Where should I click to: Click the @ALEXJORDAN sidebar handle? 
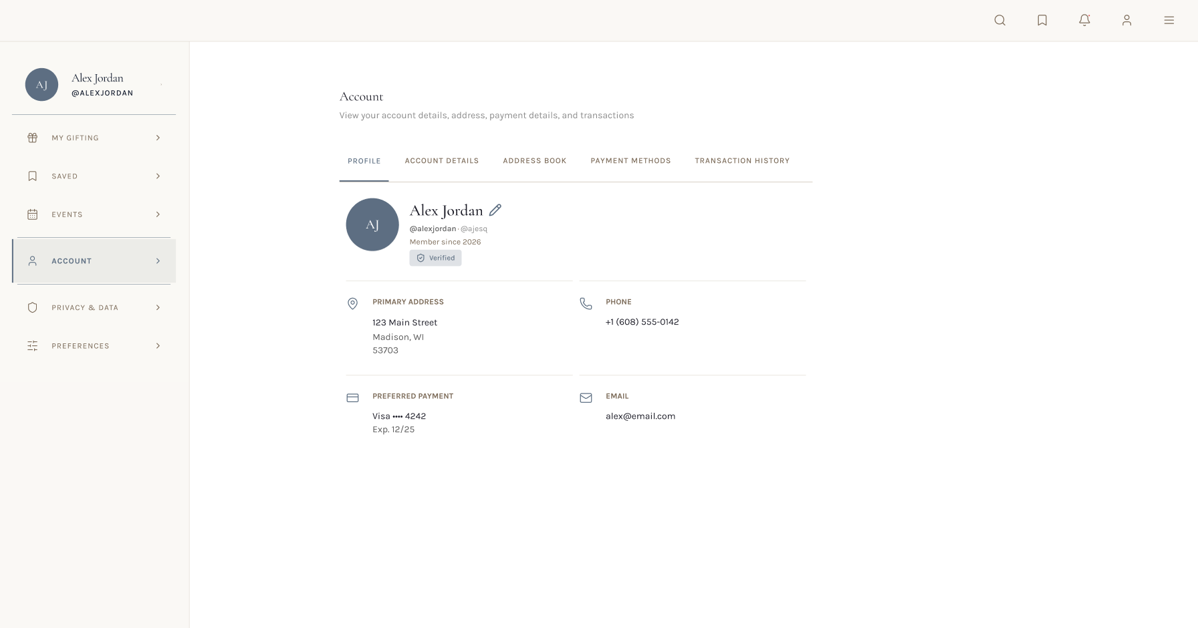click(102, 94)
